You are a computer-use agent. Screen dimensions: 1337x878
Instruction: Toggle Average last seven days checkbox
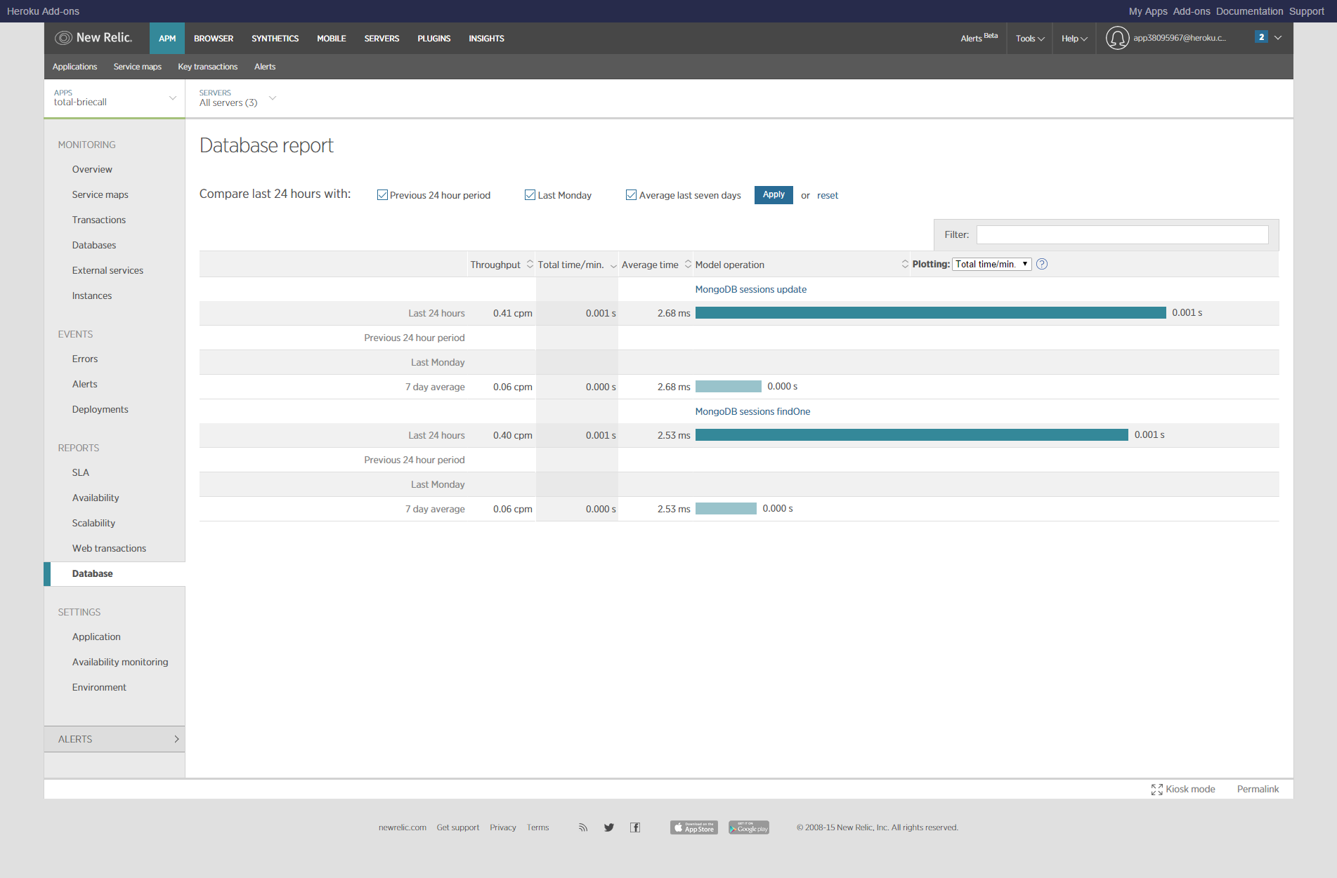click(632, 195)
